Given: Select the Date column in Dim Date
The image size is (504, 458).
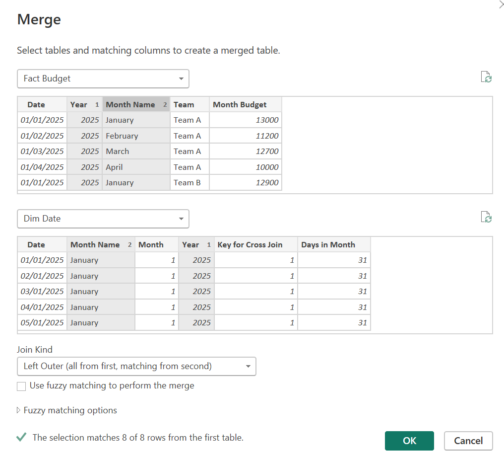Looking at the screenshot, I should click(x=42, y=244).
